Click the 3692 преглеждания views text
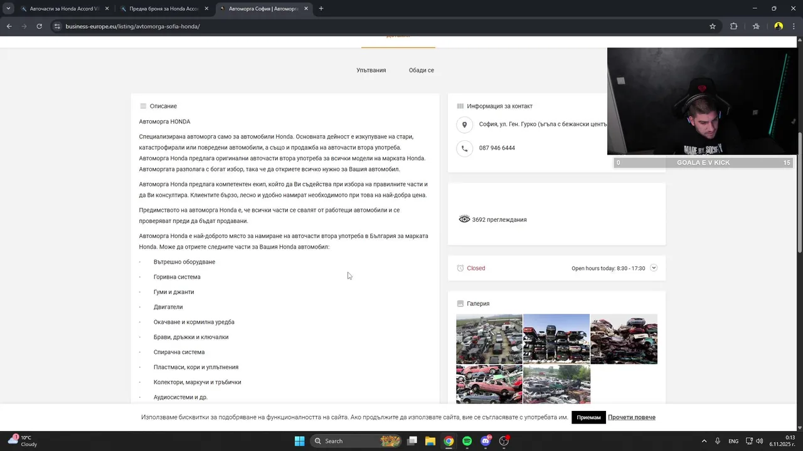This screenshot has width=803, height=451. tap(499, 220)
